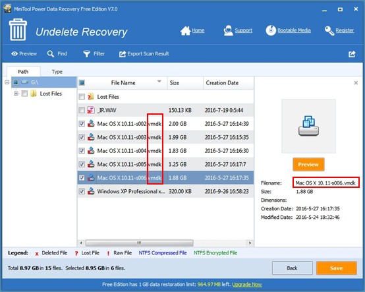Close the preview pane with the X
Viewport: 365px width, 292px height.
pyautogui.click(x=356, y=83)
